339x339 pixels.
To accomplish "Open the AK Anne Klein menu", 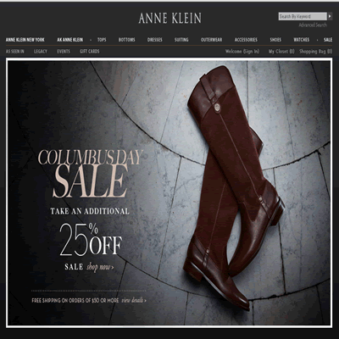I will pyautogui.click(x=70, y=40).
